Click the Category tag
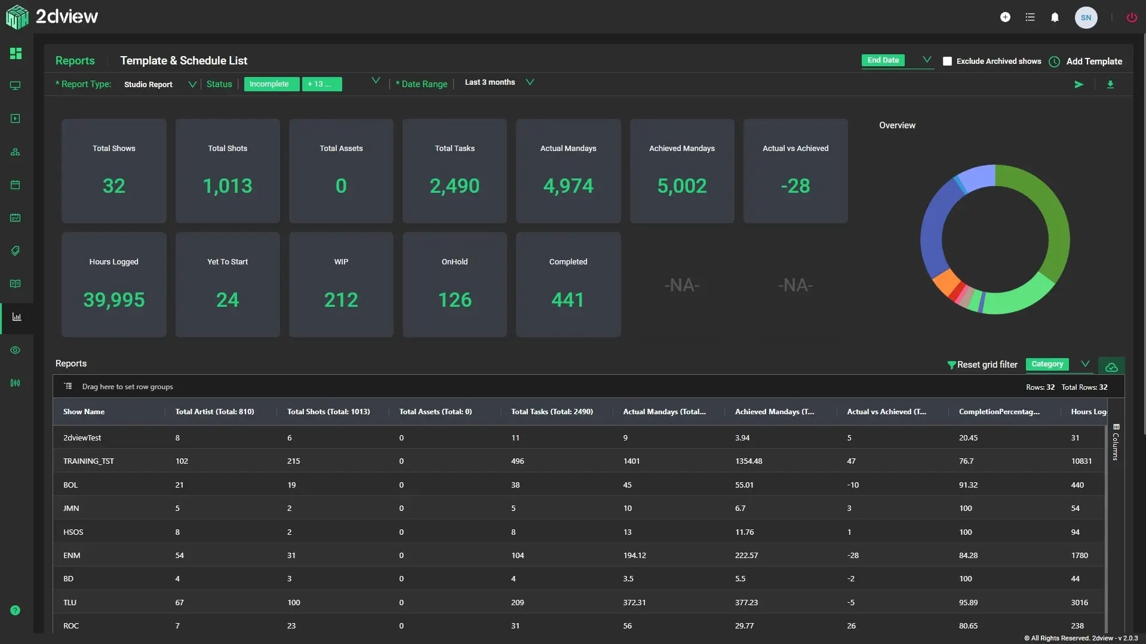The image size is (1146, 644). 1047,364
